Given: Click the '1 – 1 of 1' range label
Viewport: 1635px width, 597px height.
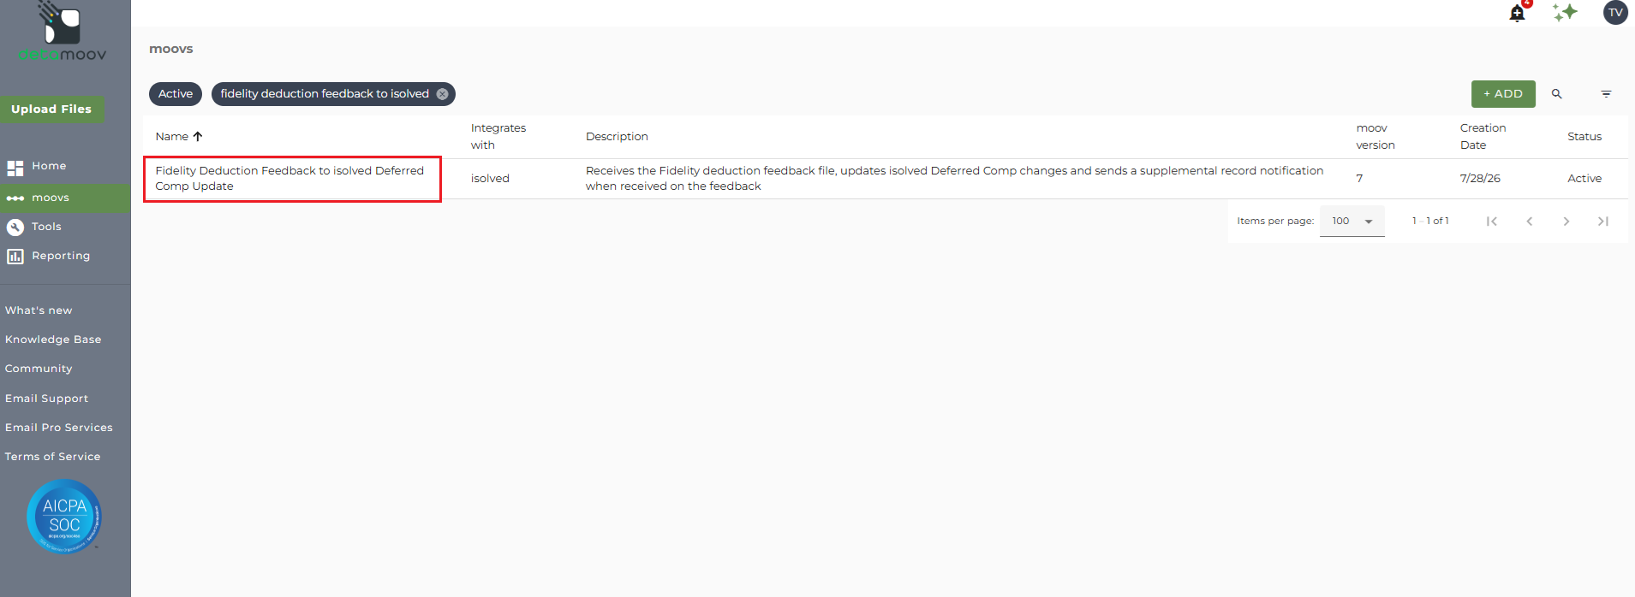Looking at the screenshot, I should click(1430, 222).
